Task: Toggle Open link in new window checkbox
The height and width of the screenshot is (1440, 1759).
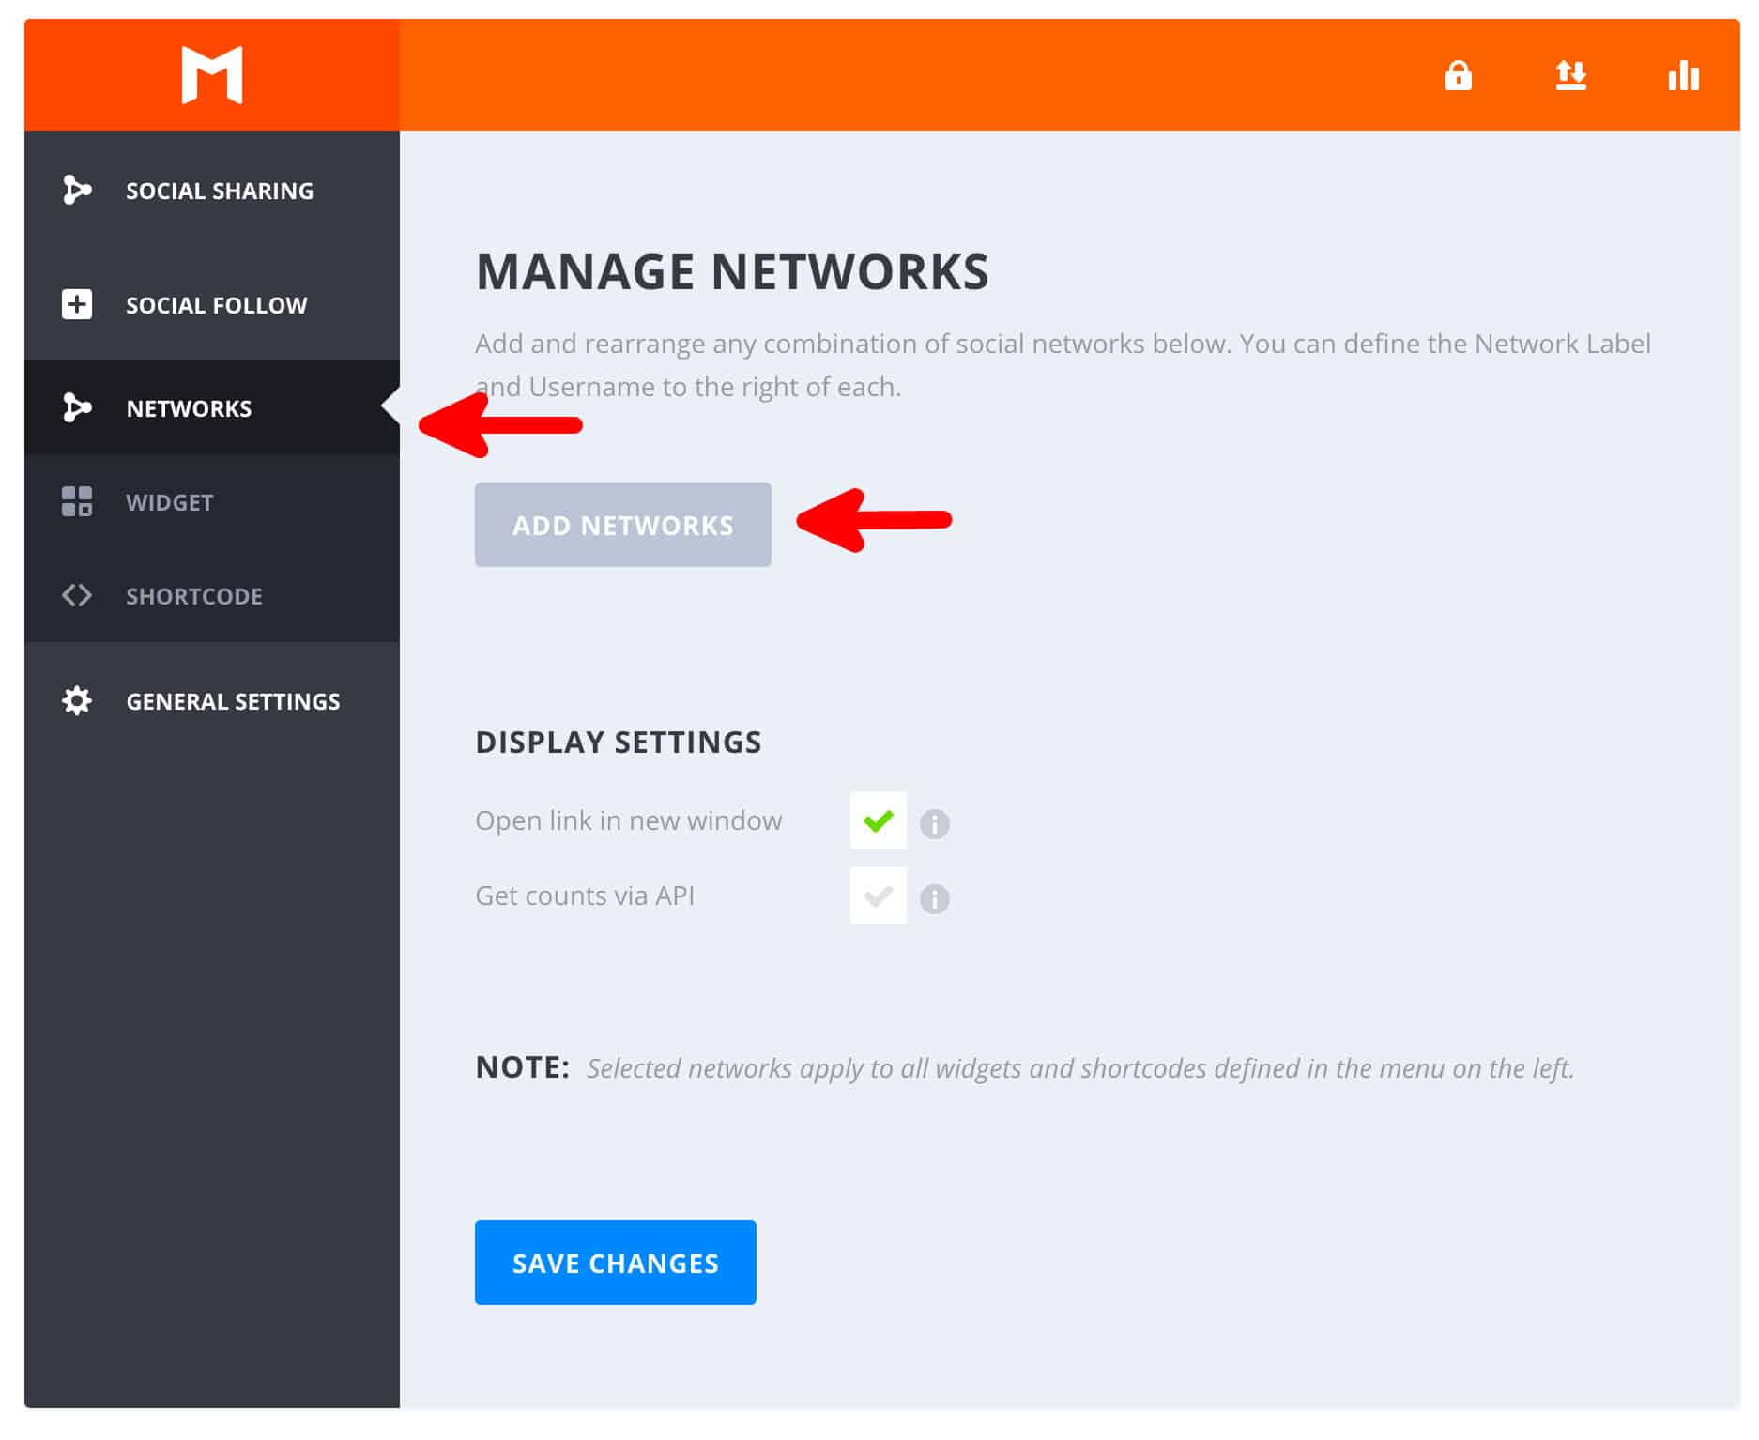Action: (x=878, y=820)
